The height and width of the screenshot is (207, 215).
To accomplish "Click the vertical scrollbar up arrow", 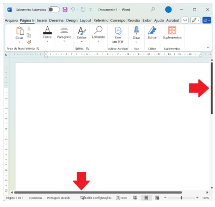I will [212, 60].
